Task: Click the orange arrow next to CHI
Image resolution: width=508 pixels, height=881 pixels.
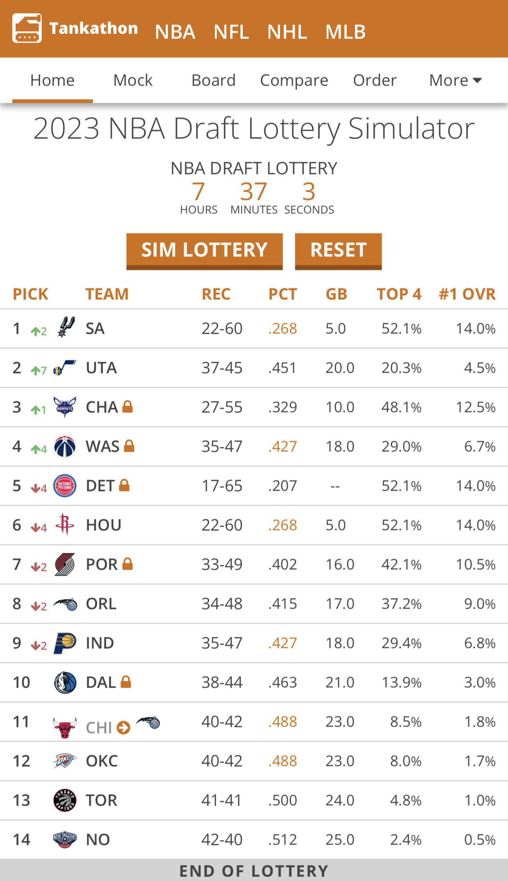Action: pos(123,727)
